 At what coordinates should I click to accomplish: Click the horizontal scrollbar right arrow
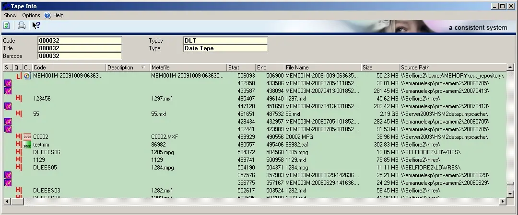[503, 202]
